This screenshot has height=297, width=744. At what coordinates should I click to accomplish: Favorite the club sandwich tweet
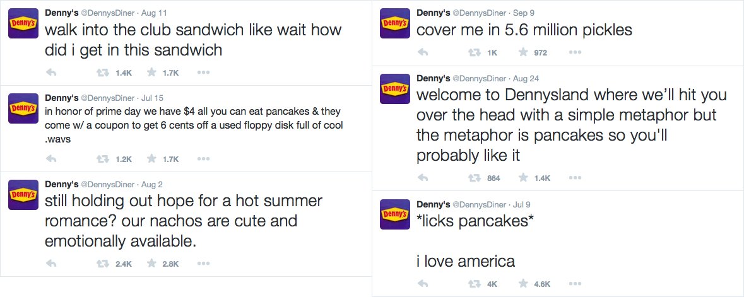pos(151,73)
